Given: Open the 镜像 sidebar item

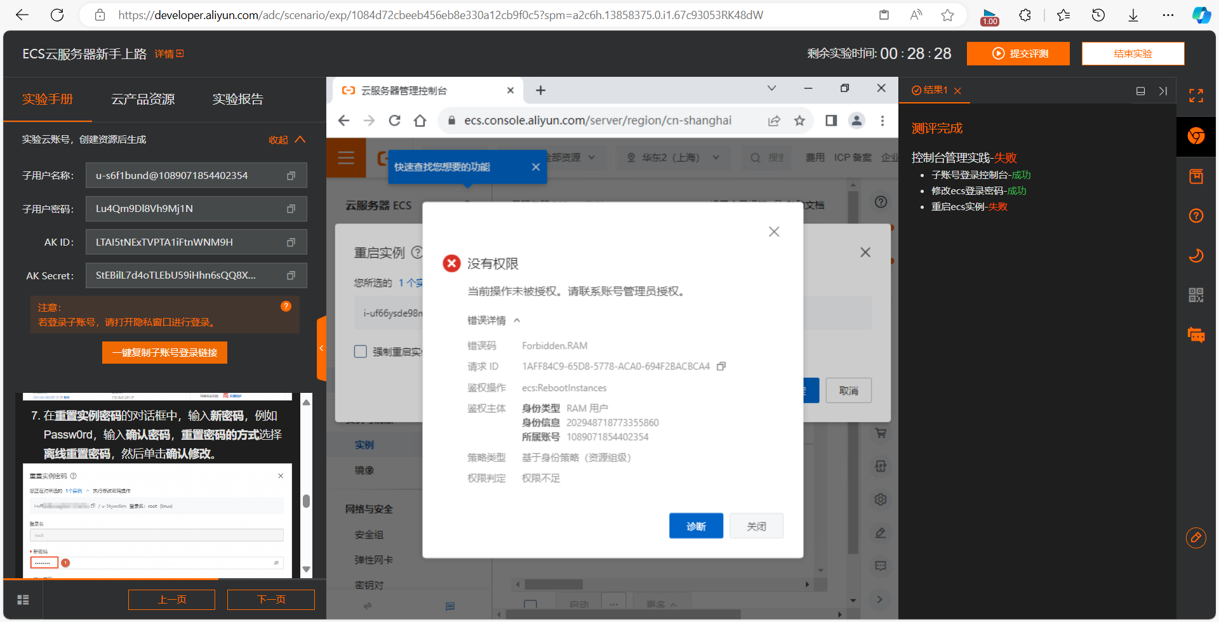Looking at the screenshot, I should click(x=364, y=470).
